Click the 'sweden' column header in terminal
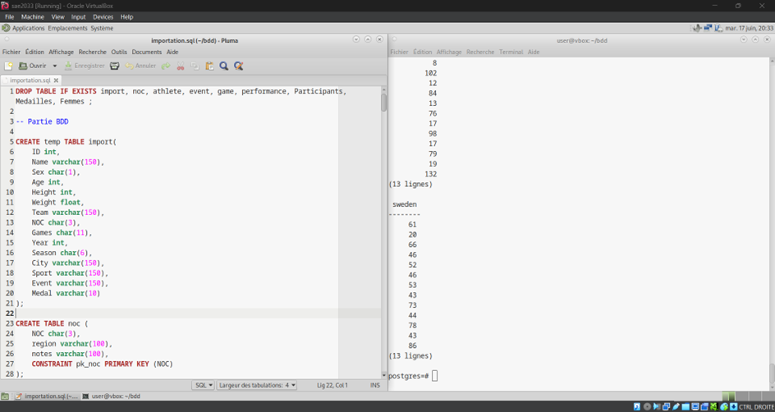This screenshot has width=775, height=412. [x=404, y=204]
